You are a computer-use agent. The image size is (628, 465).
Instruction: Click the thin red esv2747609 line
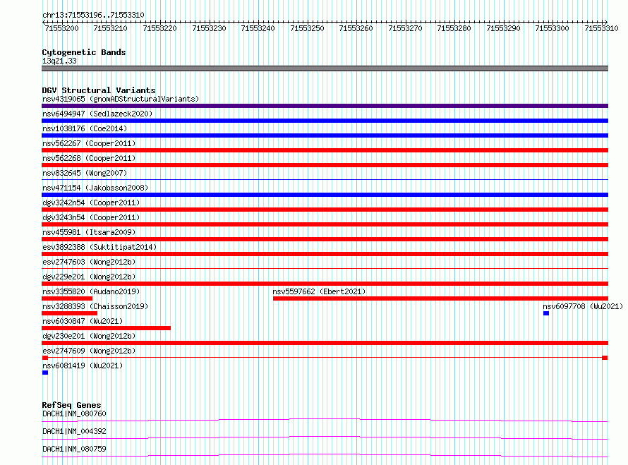tap(325, 357)
